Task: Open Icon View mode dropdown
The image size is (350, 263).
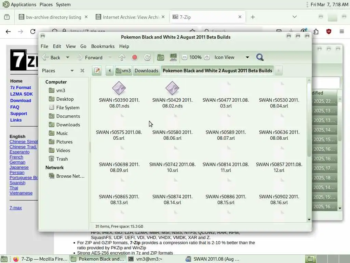Action: 232,58
